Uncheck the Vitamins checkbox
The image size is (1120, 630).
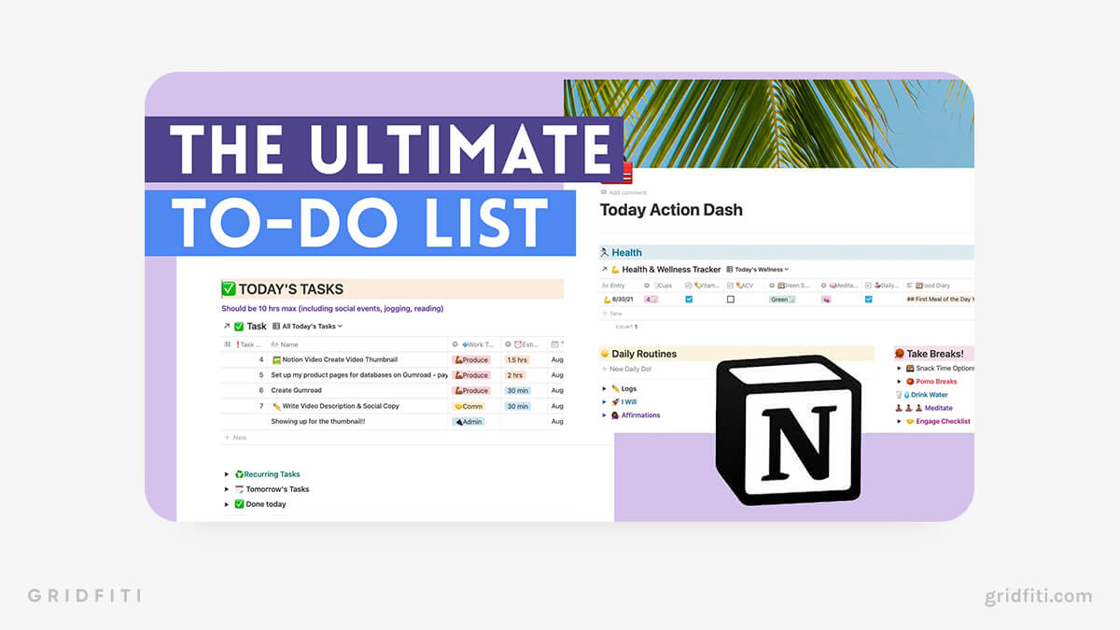pos(689,300)
